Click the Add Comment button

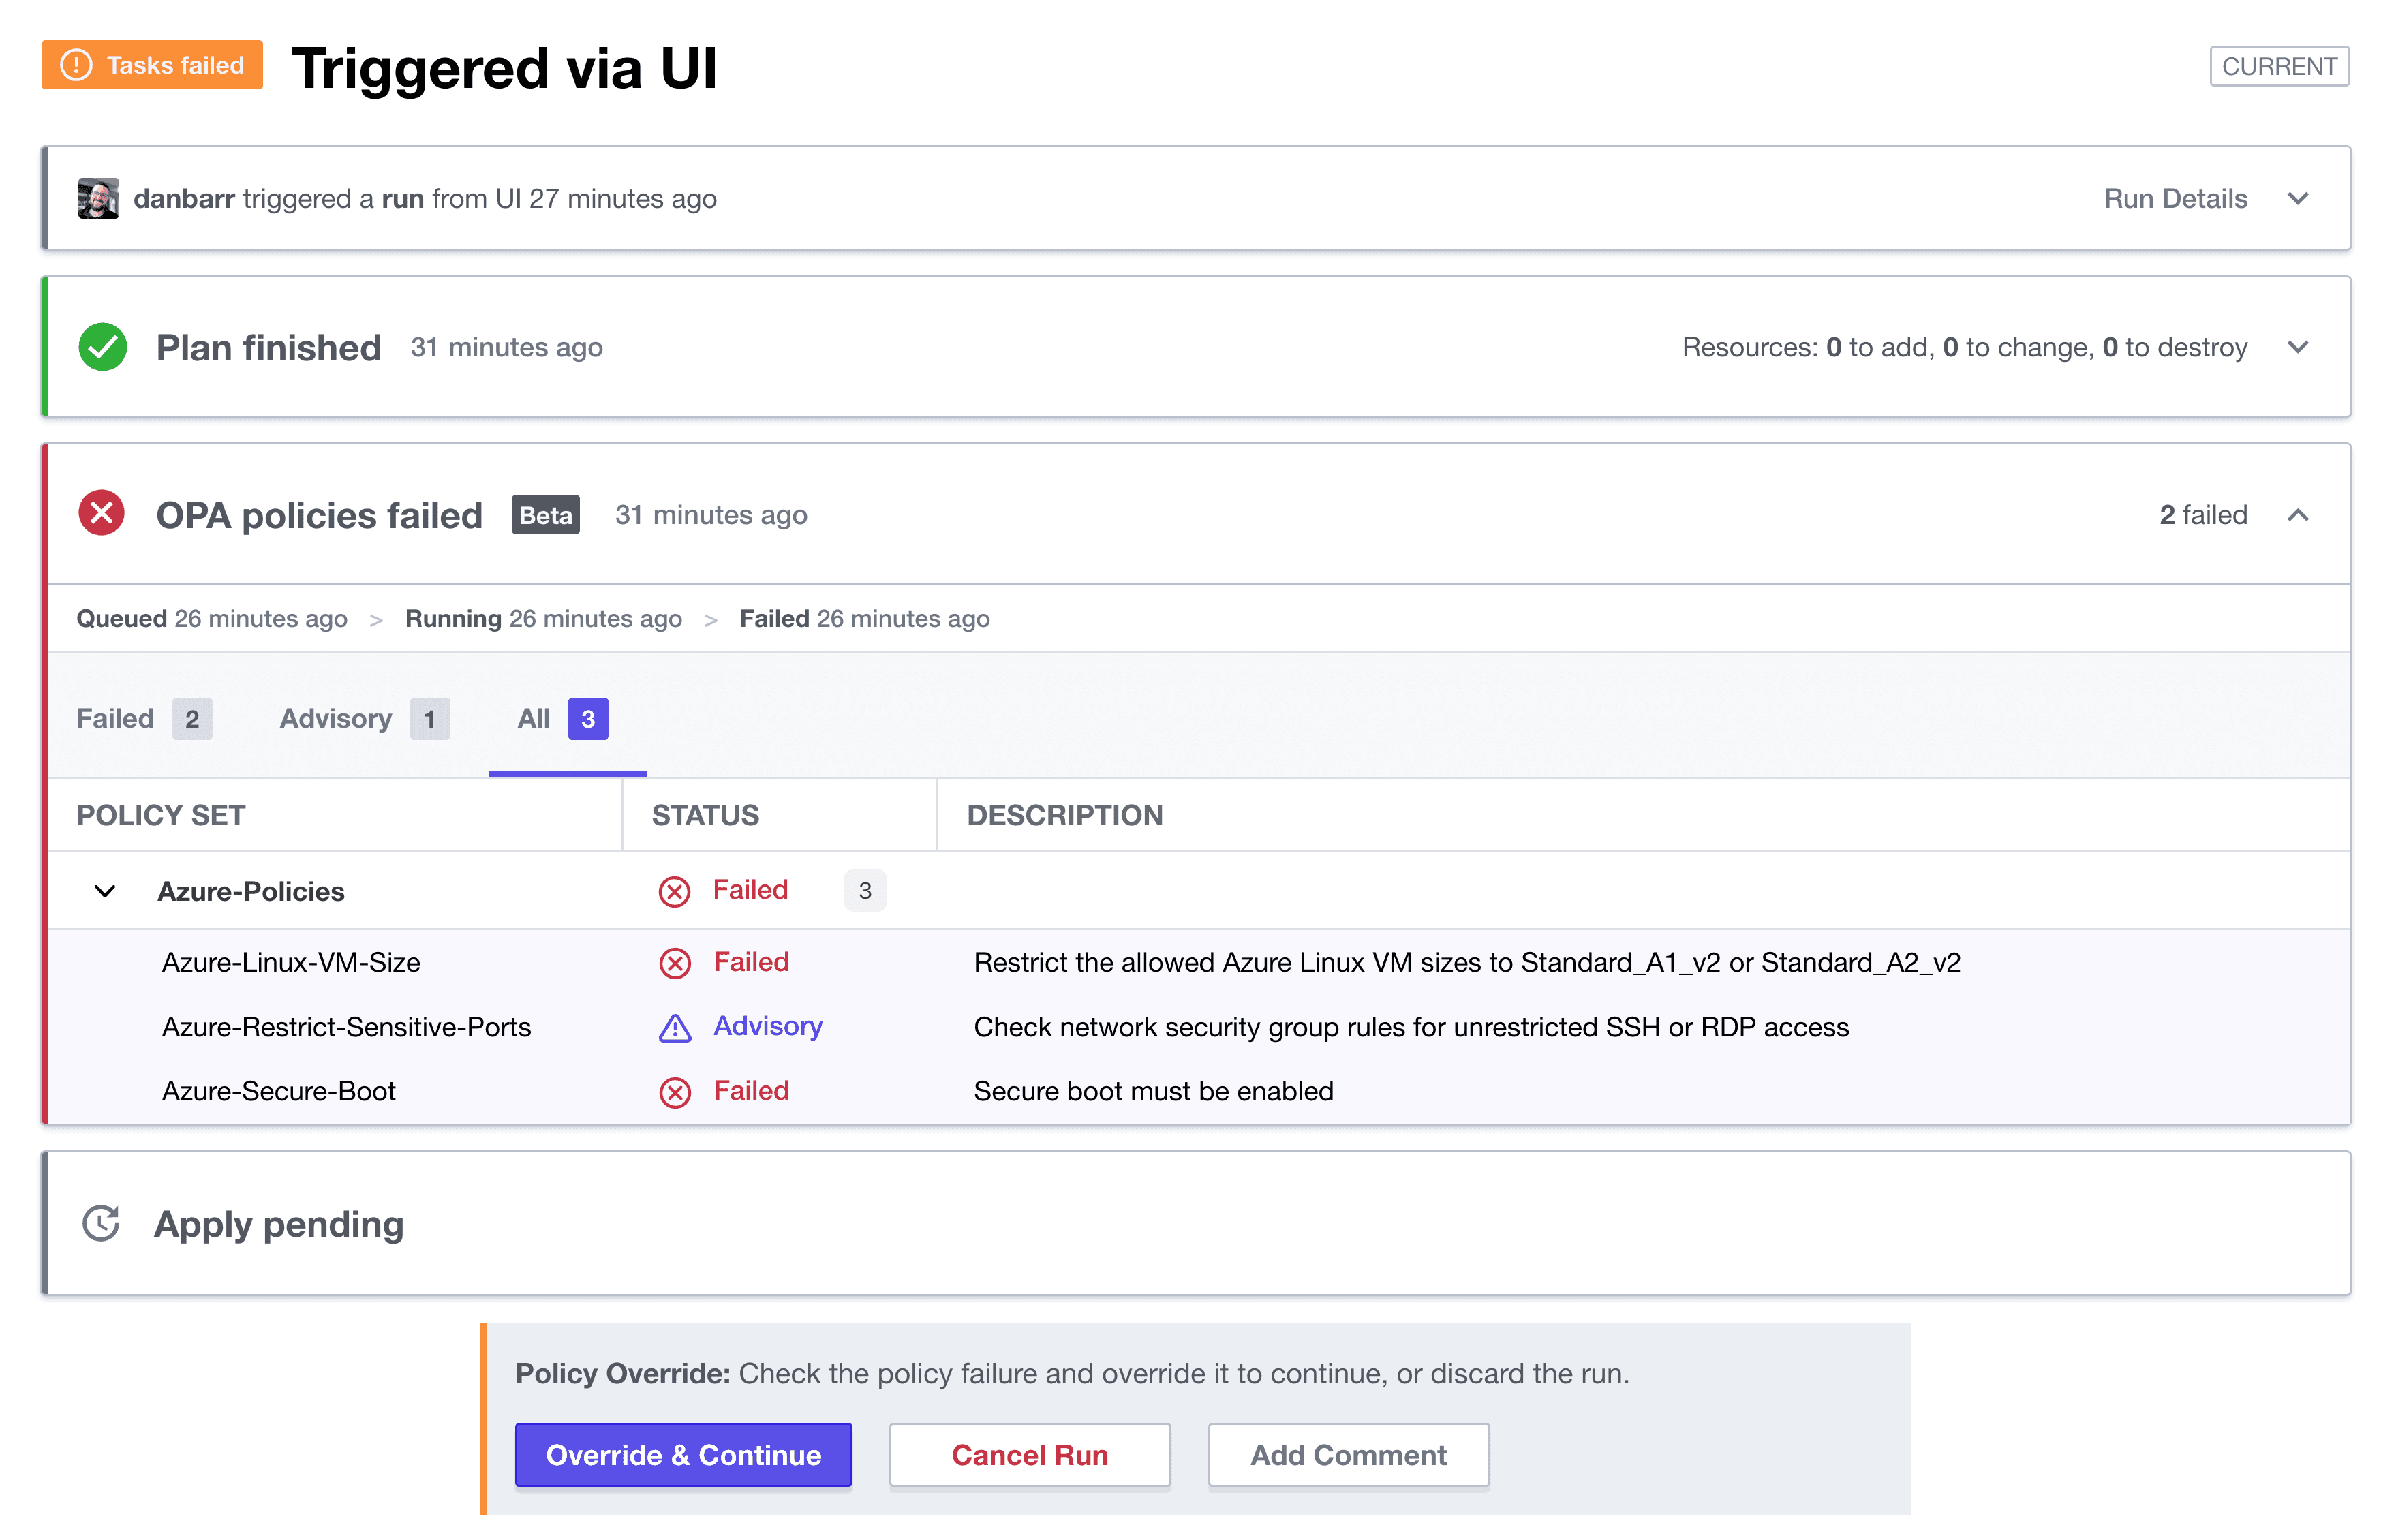coord(1347,1454)
